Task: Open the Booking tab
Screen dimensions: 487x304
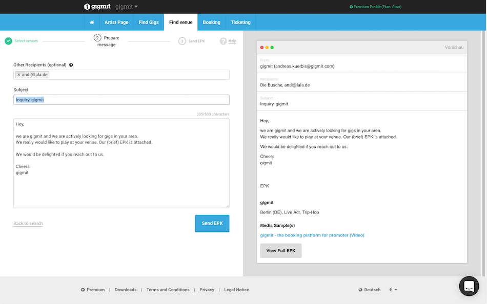Action: click(x=212, y=23)
